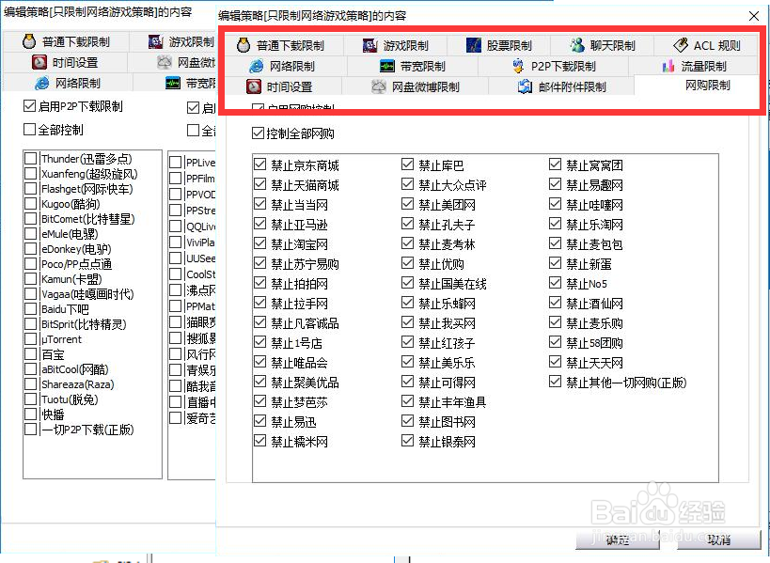Screen dimensions: 770x563
Task: Uncheck 禁止苏宁易购
Action: pos(259,263)
